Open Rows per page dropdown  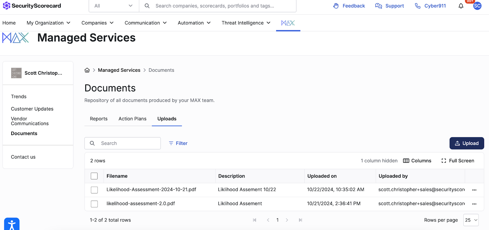[x=471, y=220]
